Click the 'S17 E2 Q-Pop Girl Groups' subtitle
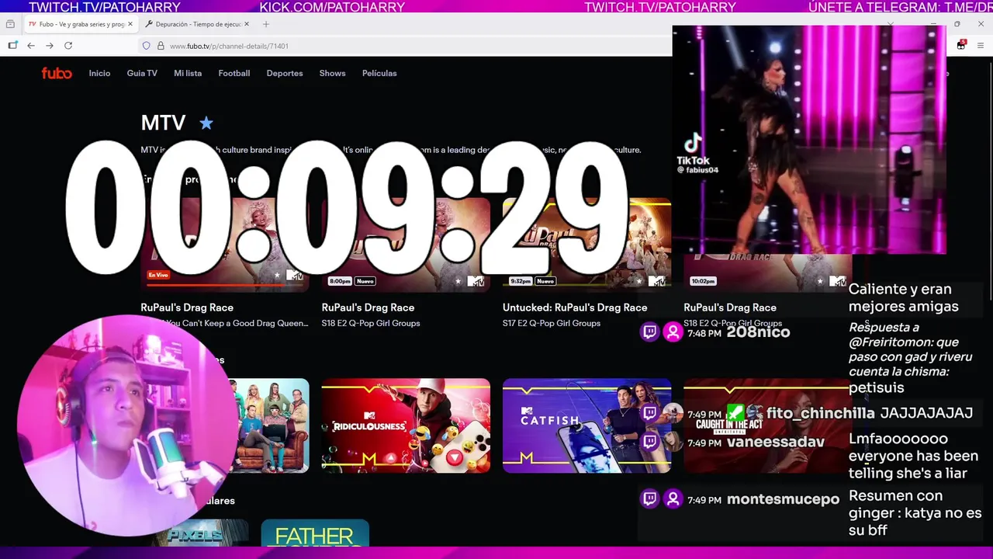 pyautogui.click(x=552, y=323)
